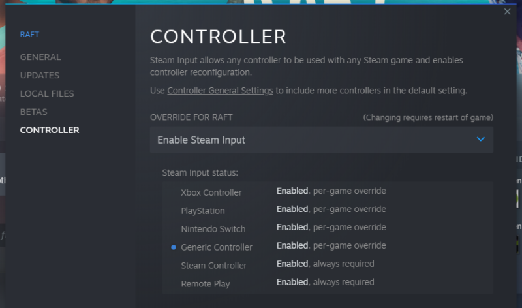Open the Controller General Settings link
Screen dimensions: 522x308
[x=220, y=91]
